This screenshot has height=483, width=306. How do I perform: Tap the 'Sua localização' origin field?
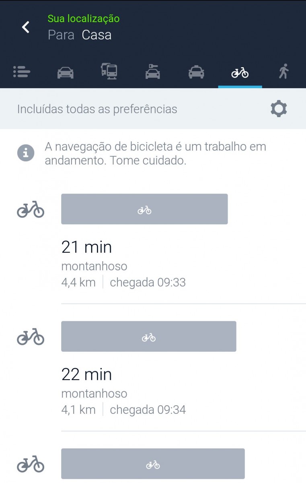[84, 19]
